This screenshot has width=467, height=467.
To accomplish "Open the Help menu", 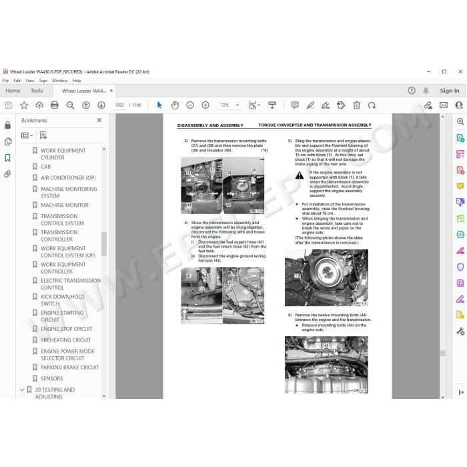I will pyautogui.click(x=77, y=81).
